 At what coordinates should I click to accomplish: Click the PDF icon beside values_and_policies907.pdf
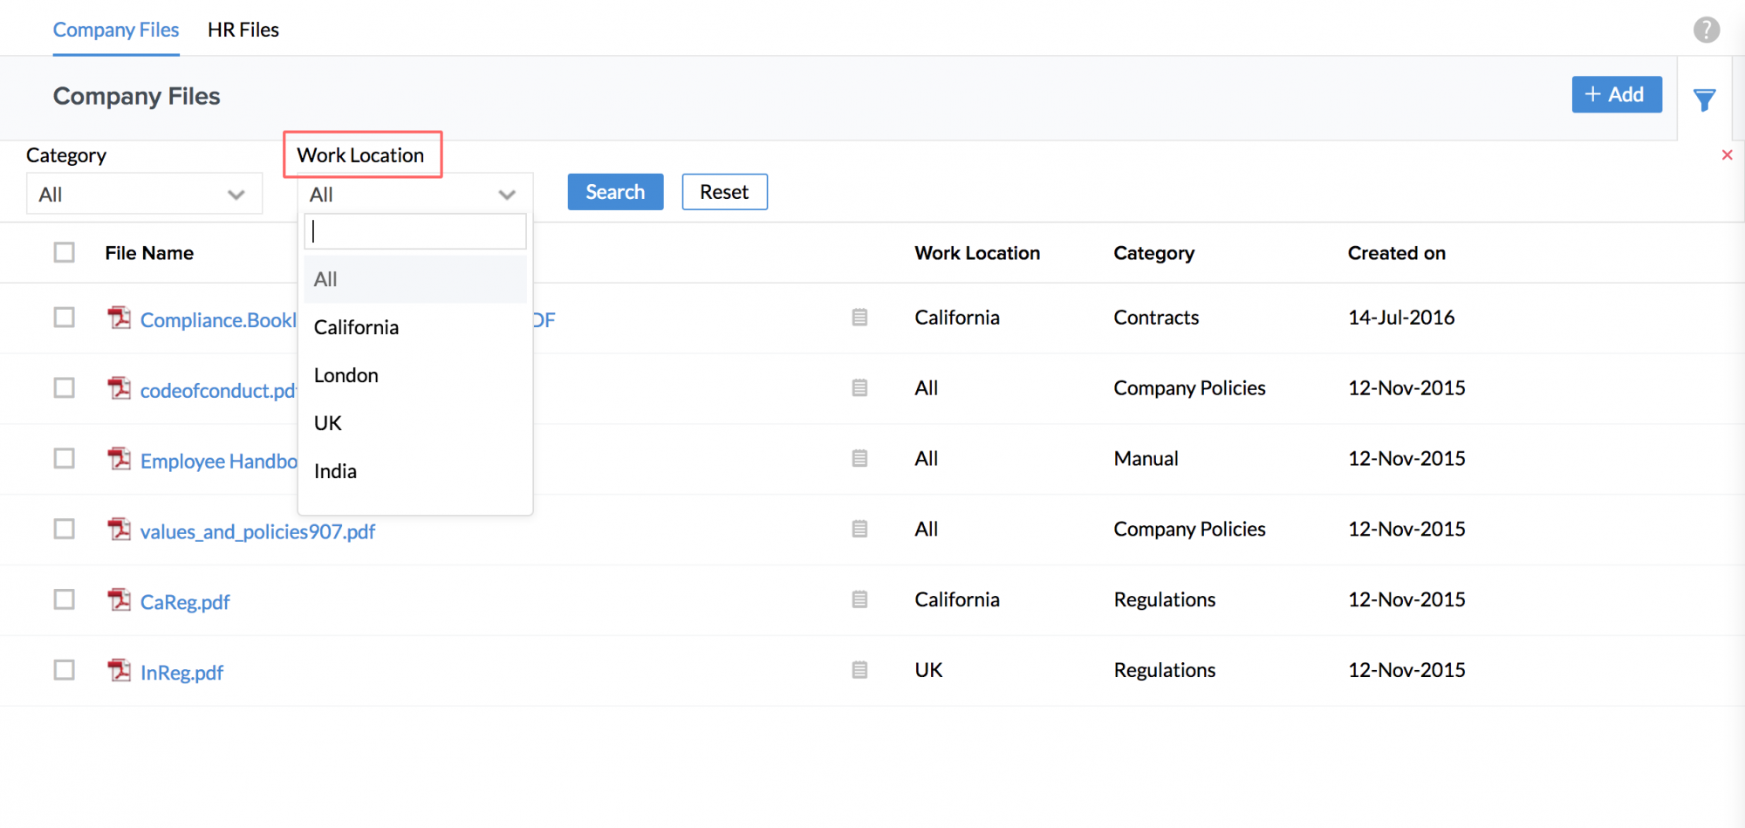[119, 529]
